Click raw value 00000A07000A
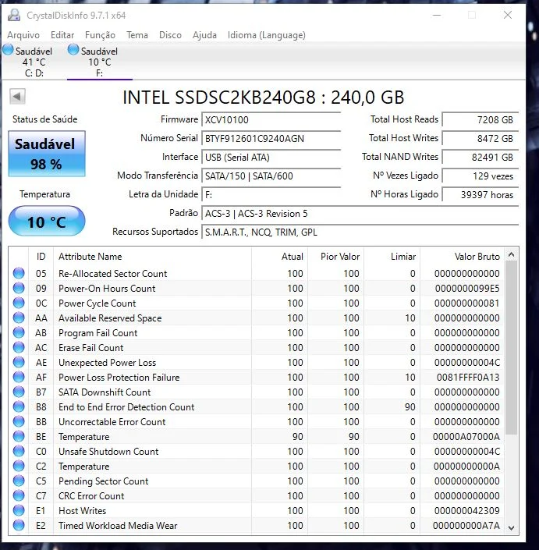539x550 pixels. coord(466,437)
